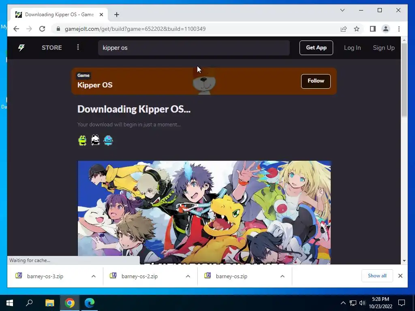Click the Chrome taskbar icon

[x=70, y=303]
